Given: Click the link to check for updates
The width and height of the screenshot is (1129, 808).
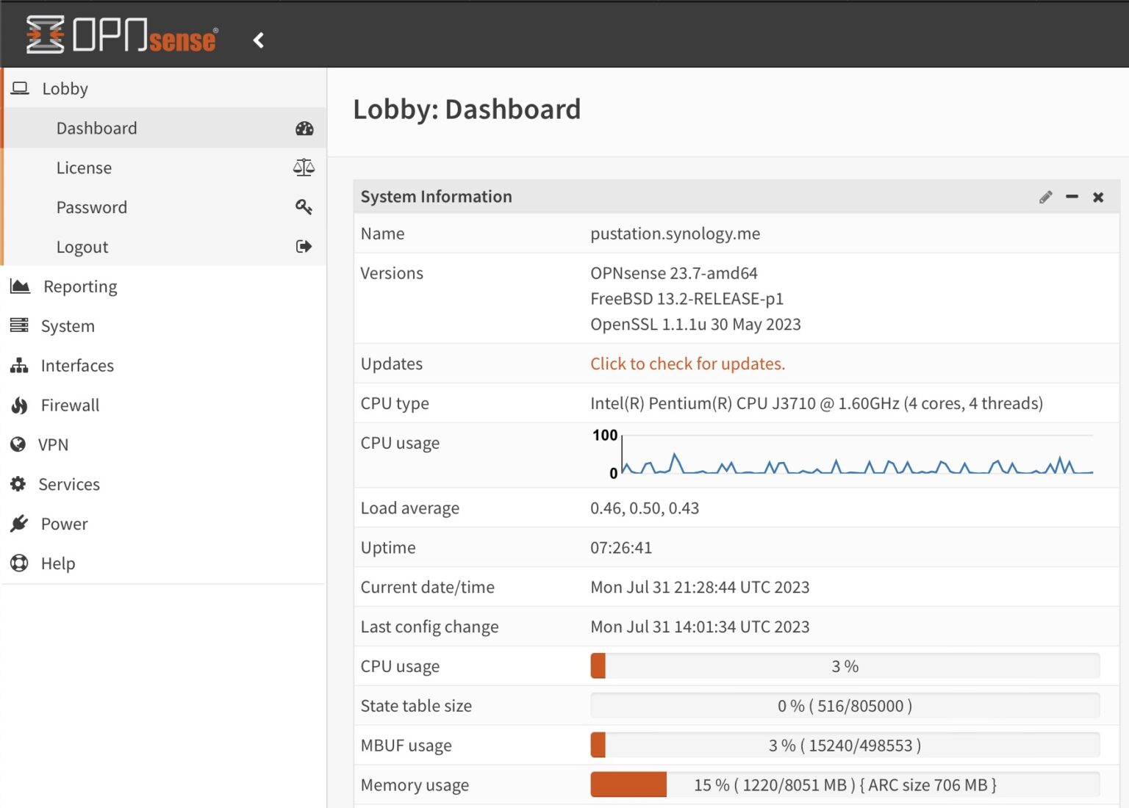Looking at the screenshot, I should click(x=687, y=364).
